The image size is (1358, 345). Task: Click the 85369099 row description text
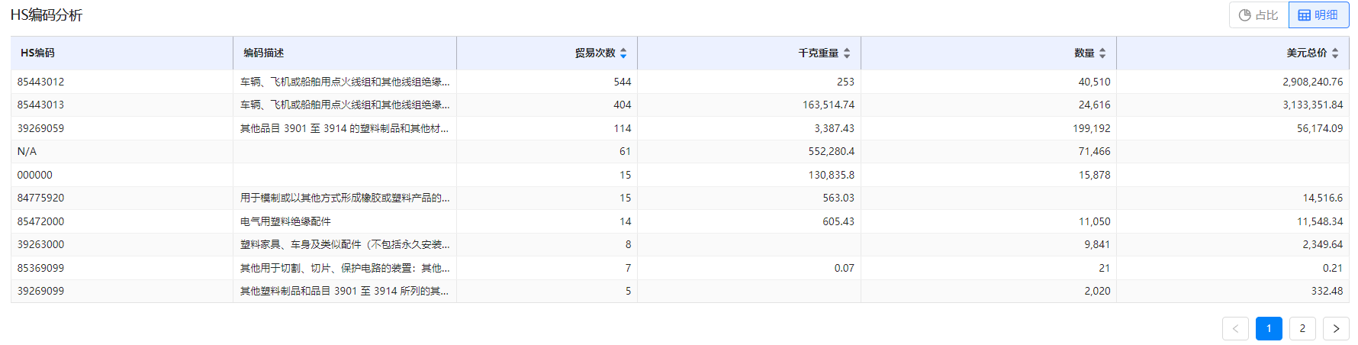tap(344, 268)
